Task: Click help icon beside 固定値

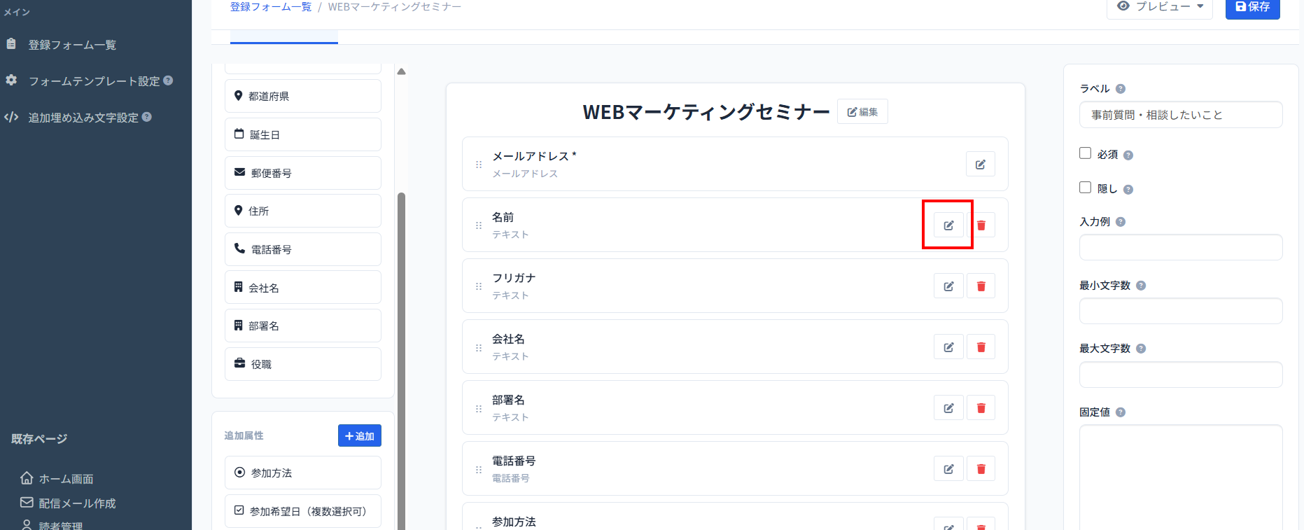Action: coord(1120,412)
